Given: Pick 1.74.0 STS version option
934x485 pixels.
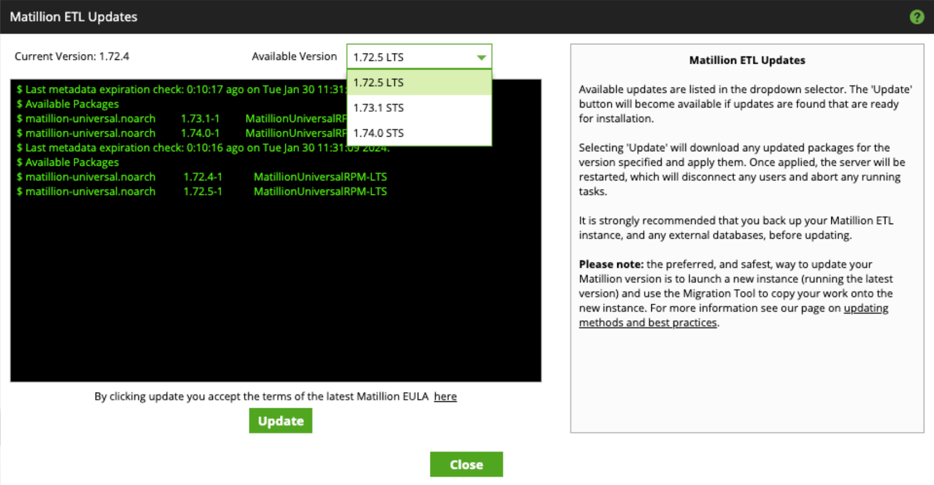Looking at the screenshot, I should [419, 133].
